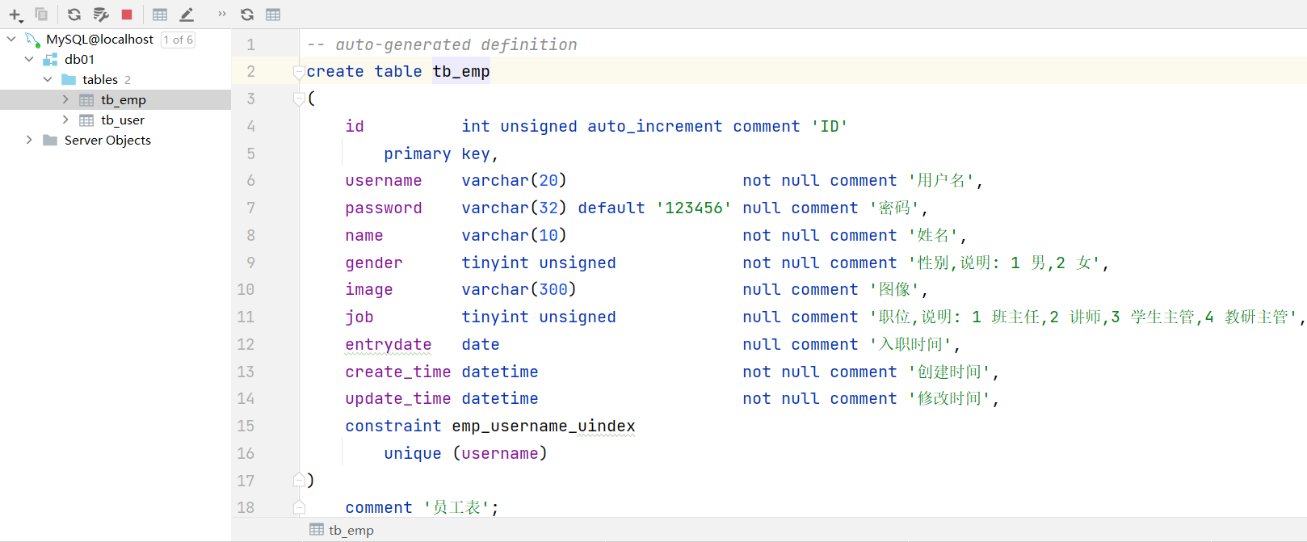
Task: Click the '1 of 6' schema filter badge
Action: point(178,40)
